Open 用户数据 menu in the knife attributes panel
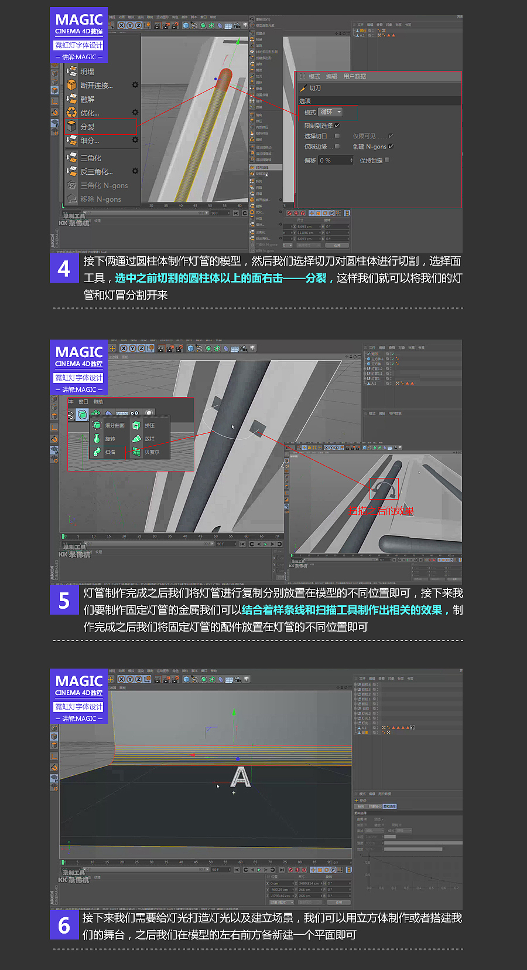 point(355,76)
